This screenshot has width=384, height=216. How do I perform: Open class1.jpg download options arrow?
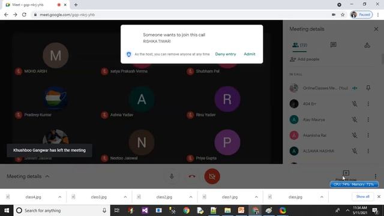256,197
